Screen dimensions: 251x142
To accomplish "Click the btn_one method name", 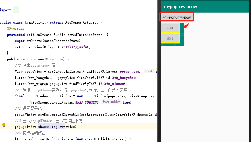I will point(37,59).
